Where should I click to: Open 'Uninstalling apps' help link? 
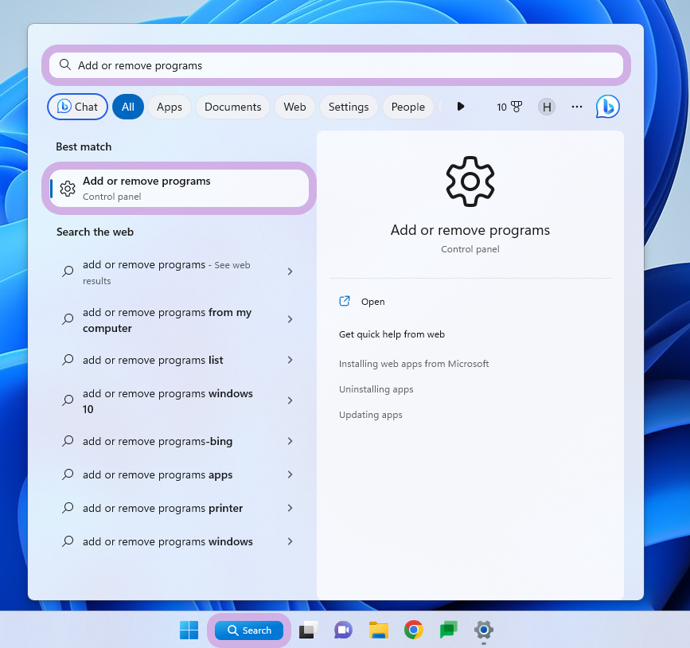point(376,389)
